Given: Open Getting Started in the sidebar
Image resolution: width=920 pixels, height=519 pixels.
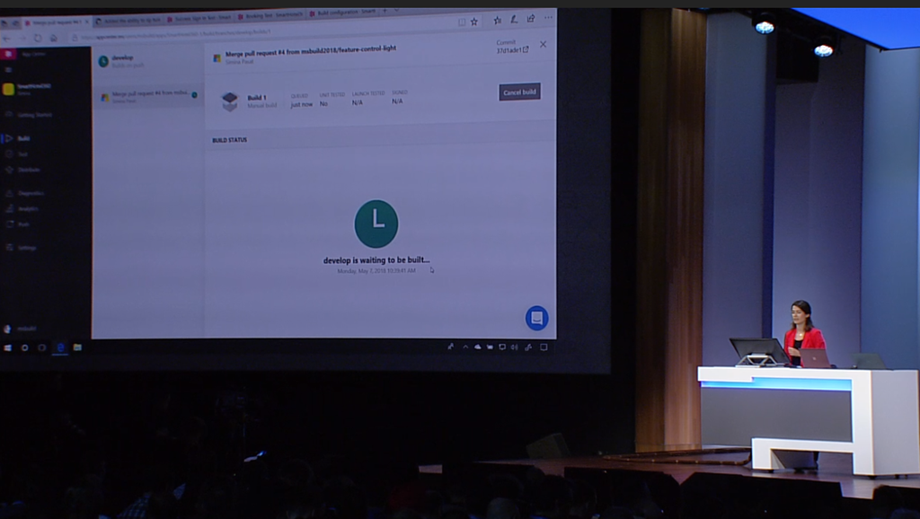Looking at the screenshot, I should point(29,114).
